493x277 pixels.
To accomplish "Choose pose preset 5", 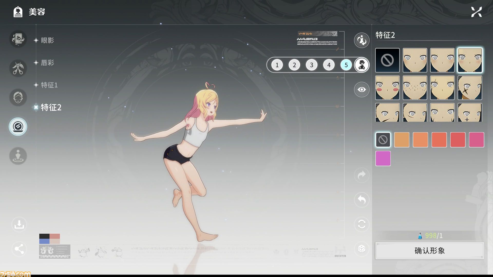I will 346,65.
